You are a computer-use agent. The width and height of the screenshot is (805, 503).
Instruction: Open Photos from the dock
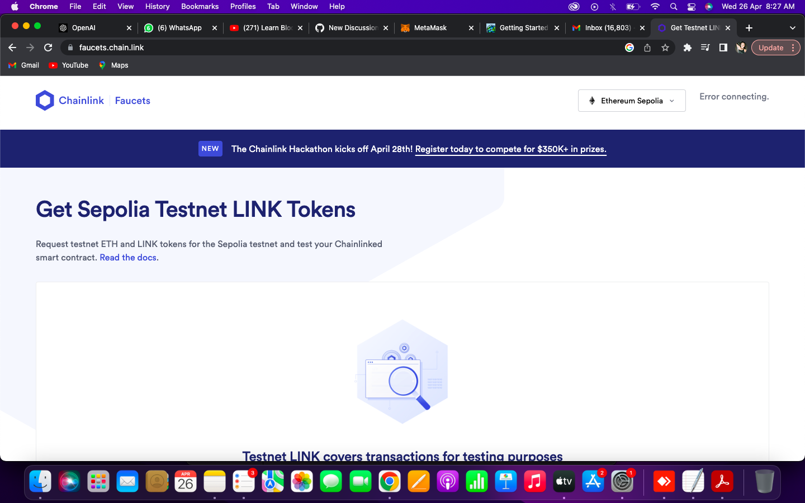coord(302,481)
